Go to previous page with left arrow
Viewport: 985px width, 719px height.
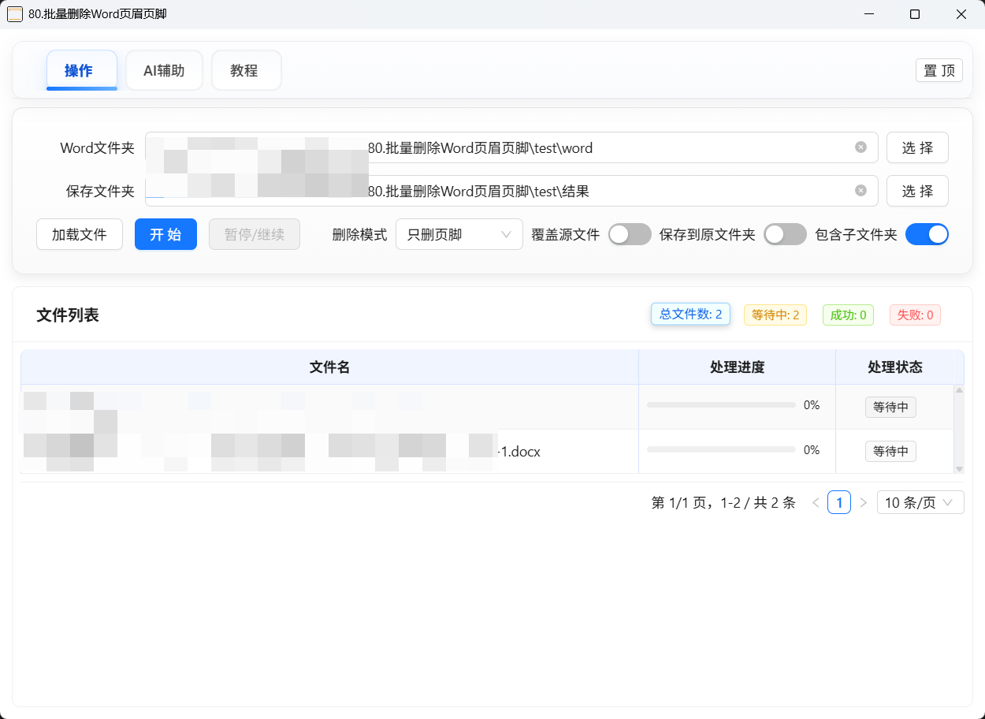point(816,503)
